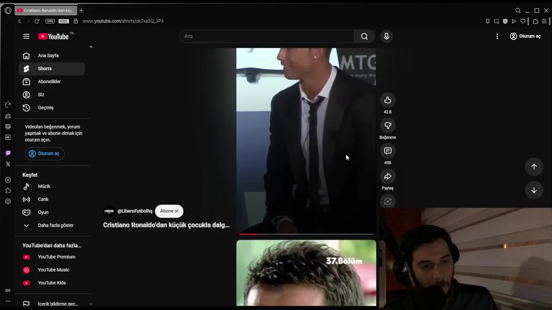Click pinboard pin icon in address bar
Viewport: 552px width, 310px height.
coord(488,21)
